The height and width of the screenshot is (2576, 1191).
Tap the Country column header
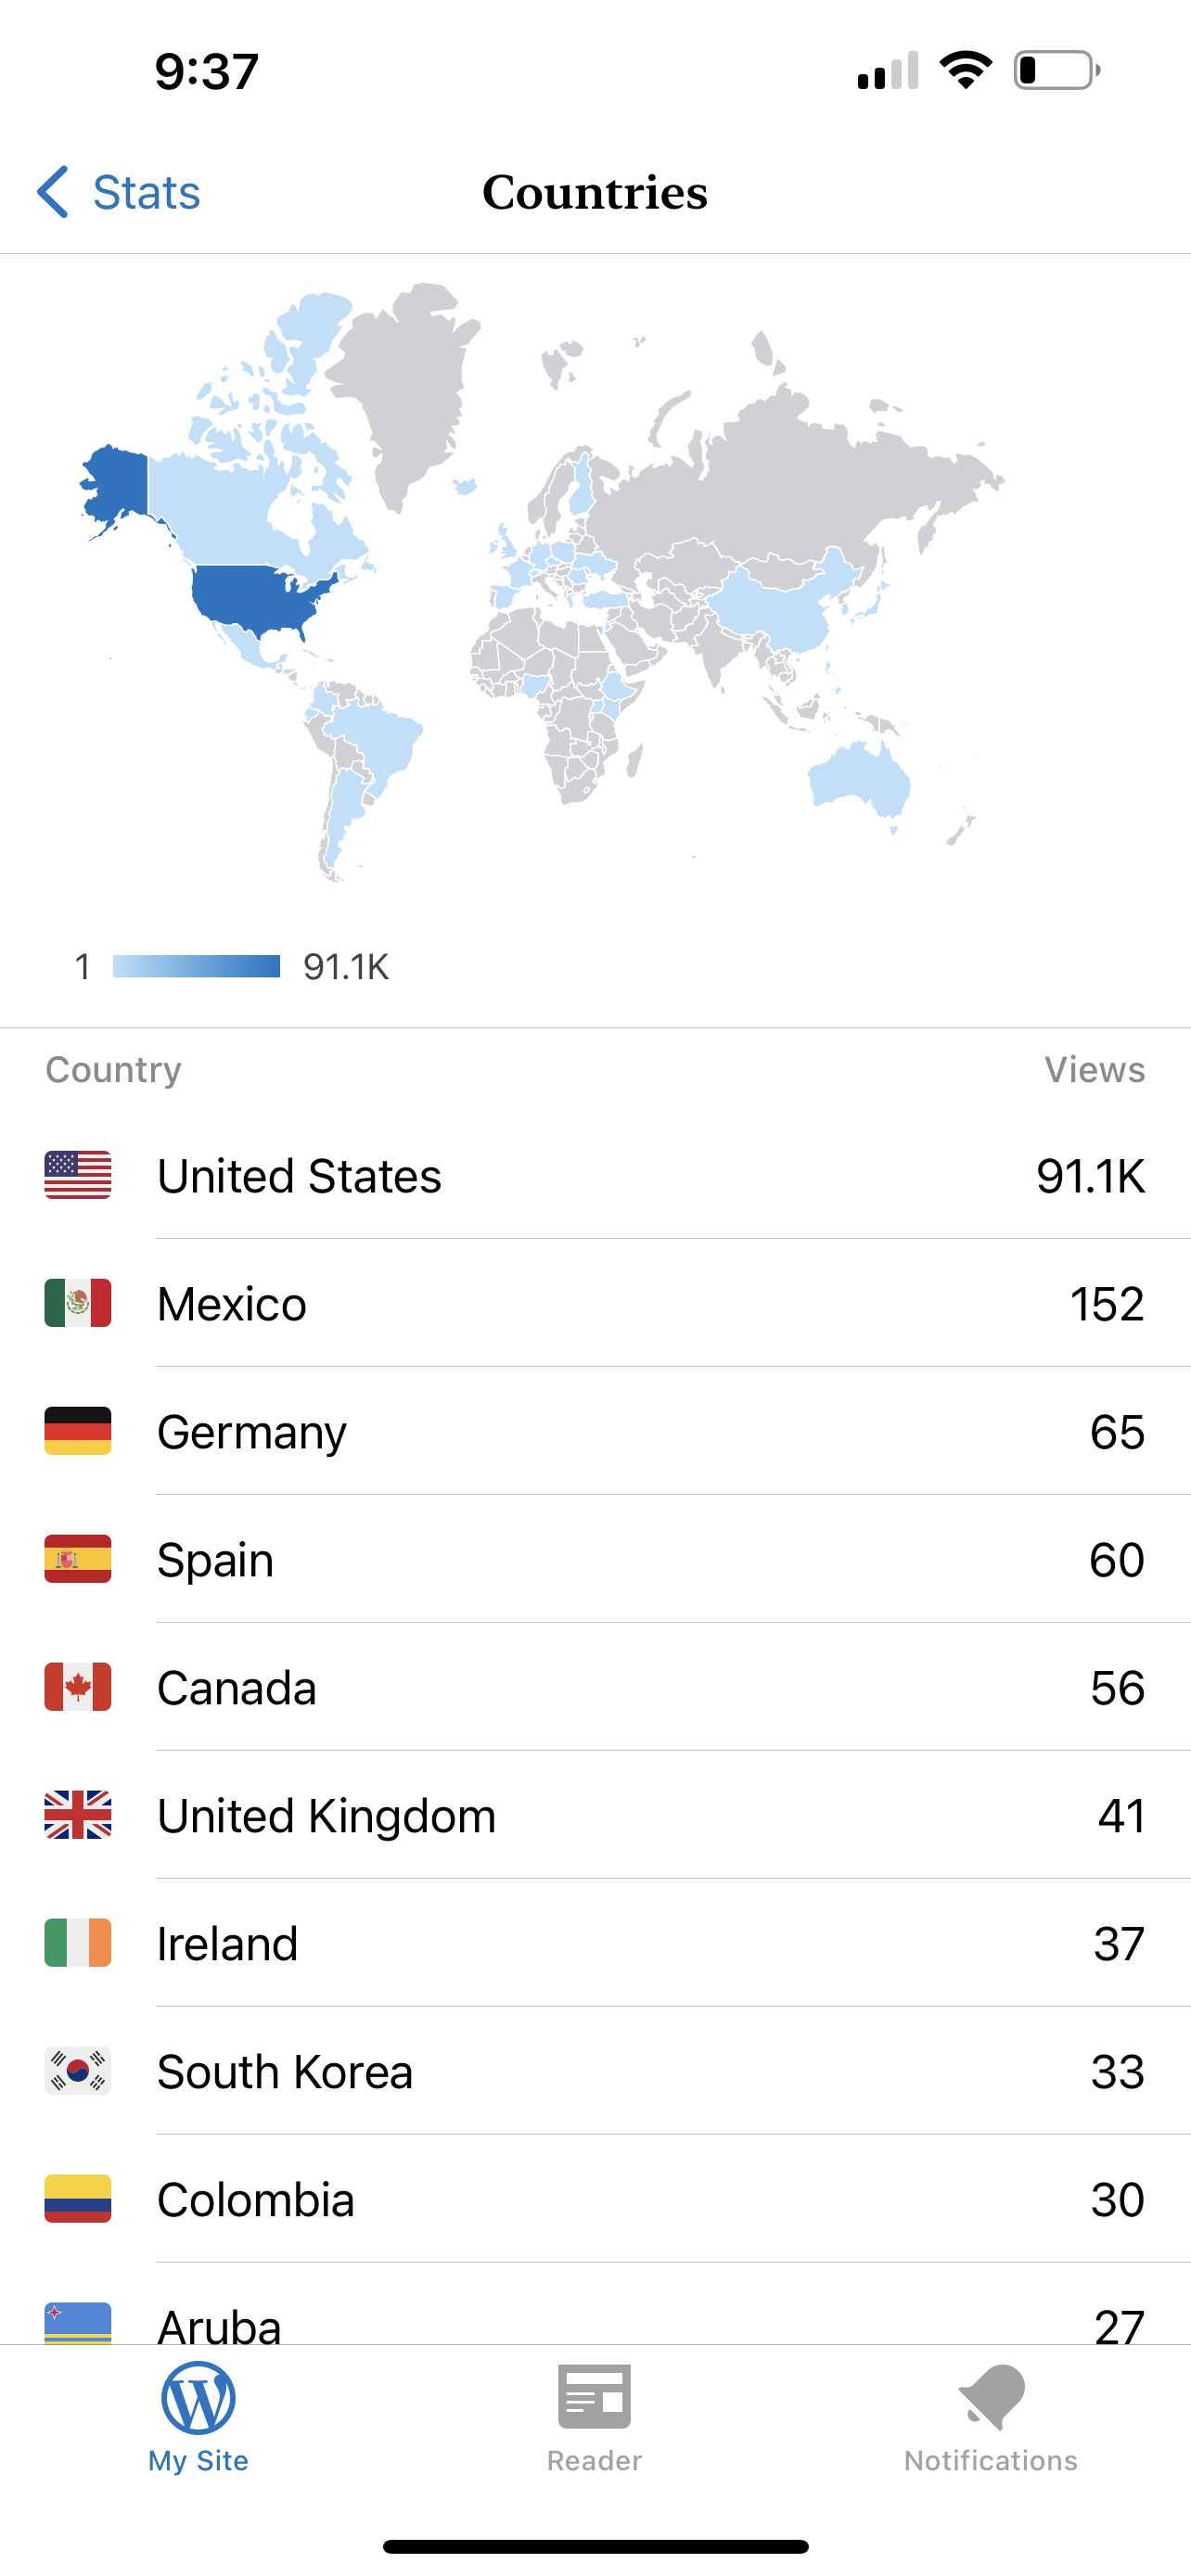(114, 1069)
